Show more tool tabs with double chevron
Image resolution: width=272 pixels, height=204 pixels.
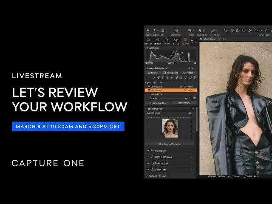point(192,41)
